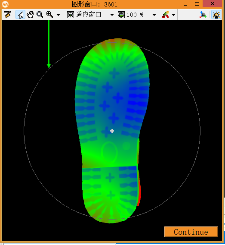Click the clear window eraser icon
Image resolution: width=225 pixels, height=245 pixels.
[x=7, y=15]
